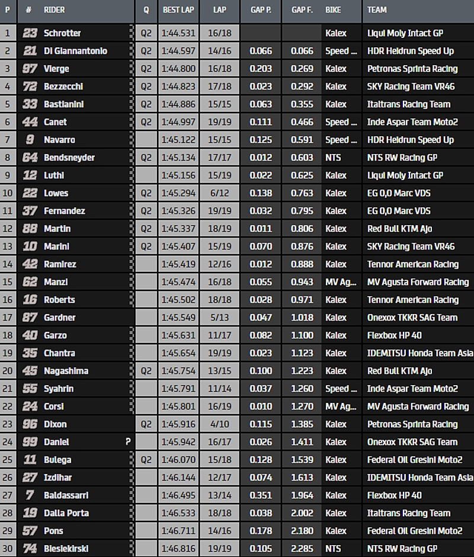The width and height of the screenshot is (474, 557).
Task: Click the number 87 badge for Gardner
Action: pyautogui.click(x=30, y=318)
